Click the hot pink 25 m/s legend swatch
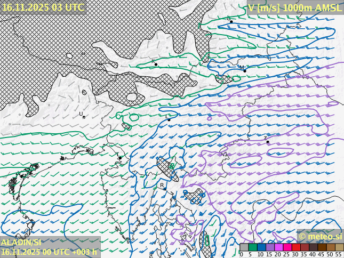344x258 pixels. [x=287, y=247]
